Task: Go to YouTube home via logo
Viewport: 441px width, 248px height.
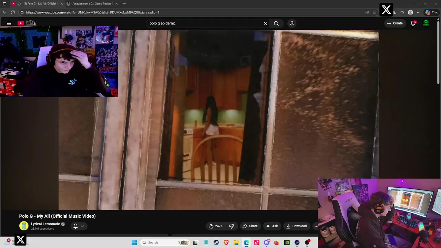Action: click(27, 23)
